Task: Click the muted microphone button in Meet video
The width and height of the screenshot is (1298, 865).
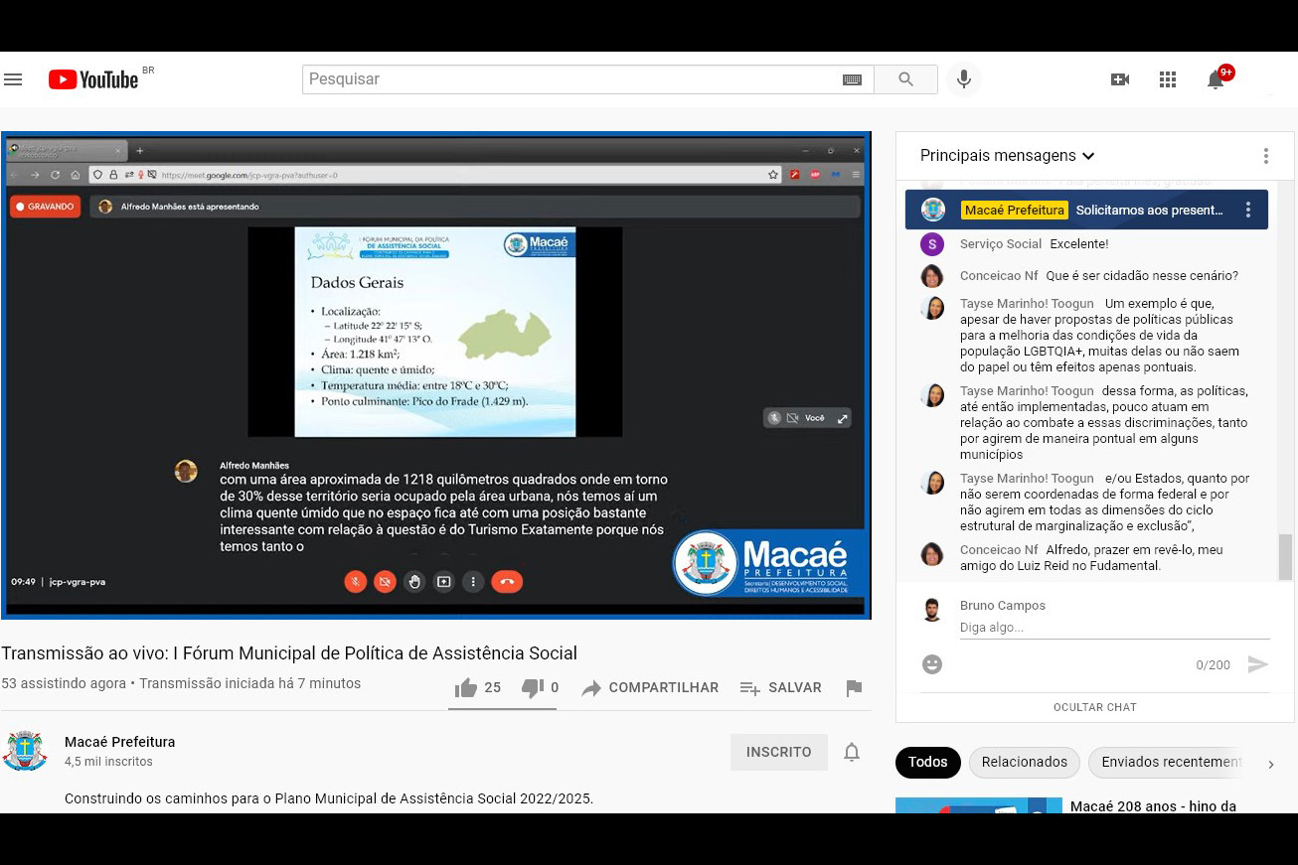Action: tap(355, 582)
